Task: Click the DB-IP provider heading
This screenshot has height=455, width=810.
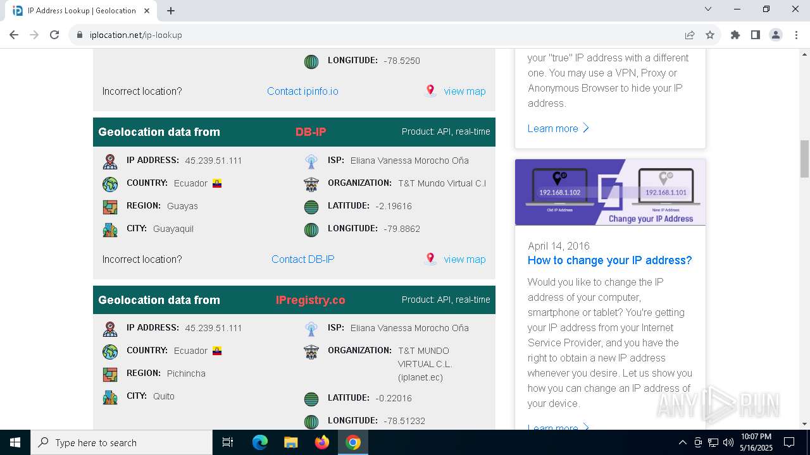Action: pos(311,132)
